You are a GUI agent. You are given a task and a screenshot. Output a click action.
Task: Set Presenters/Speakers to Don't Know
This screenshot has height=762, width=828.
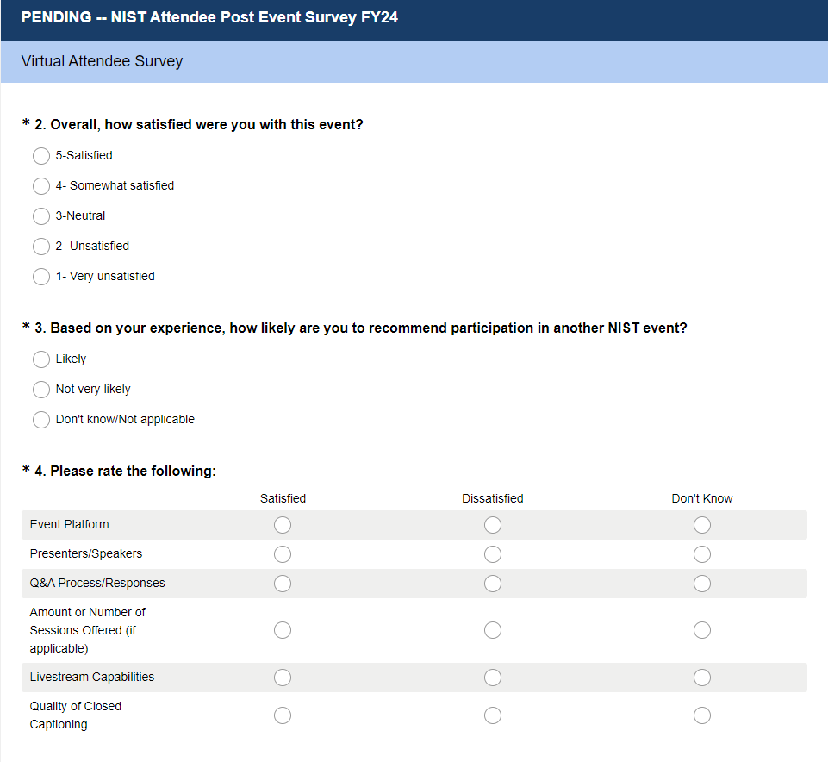coord(702,554)
